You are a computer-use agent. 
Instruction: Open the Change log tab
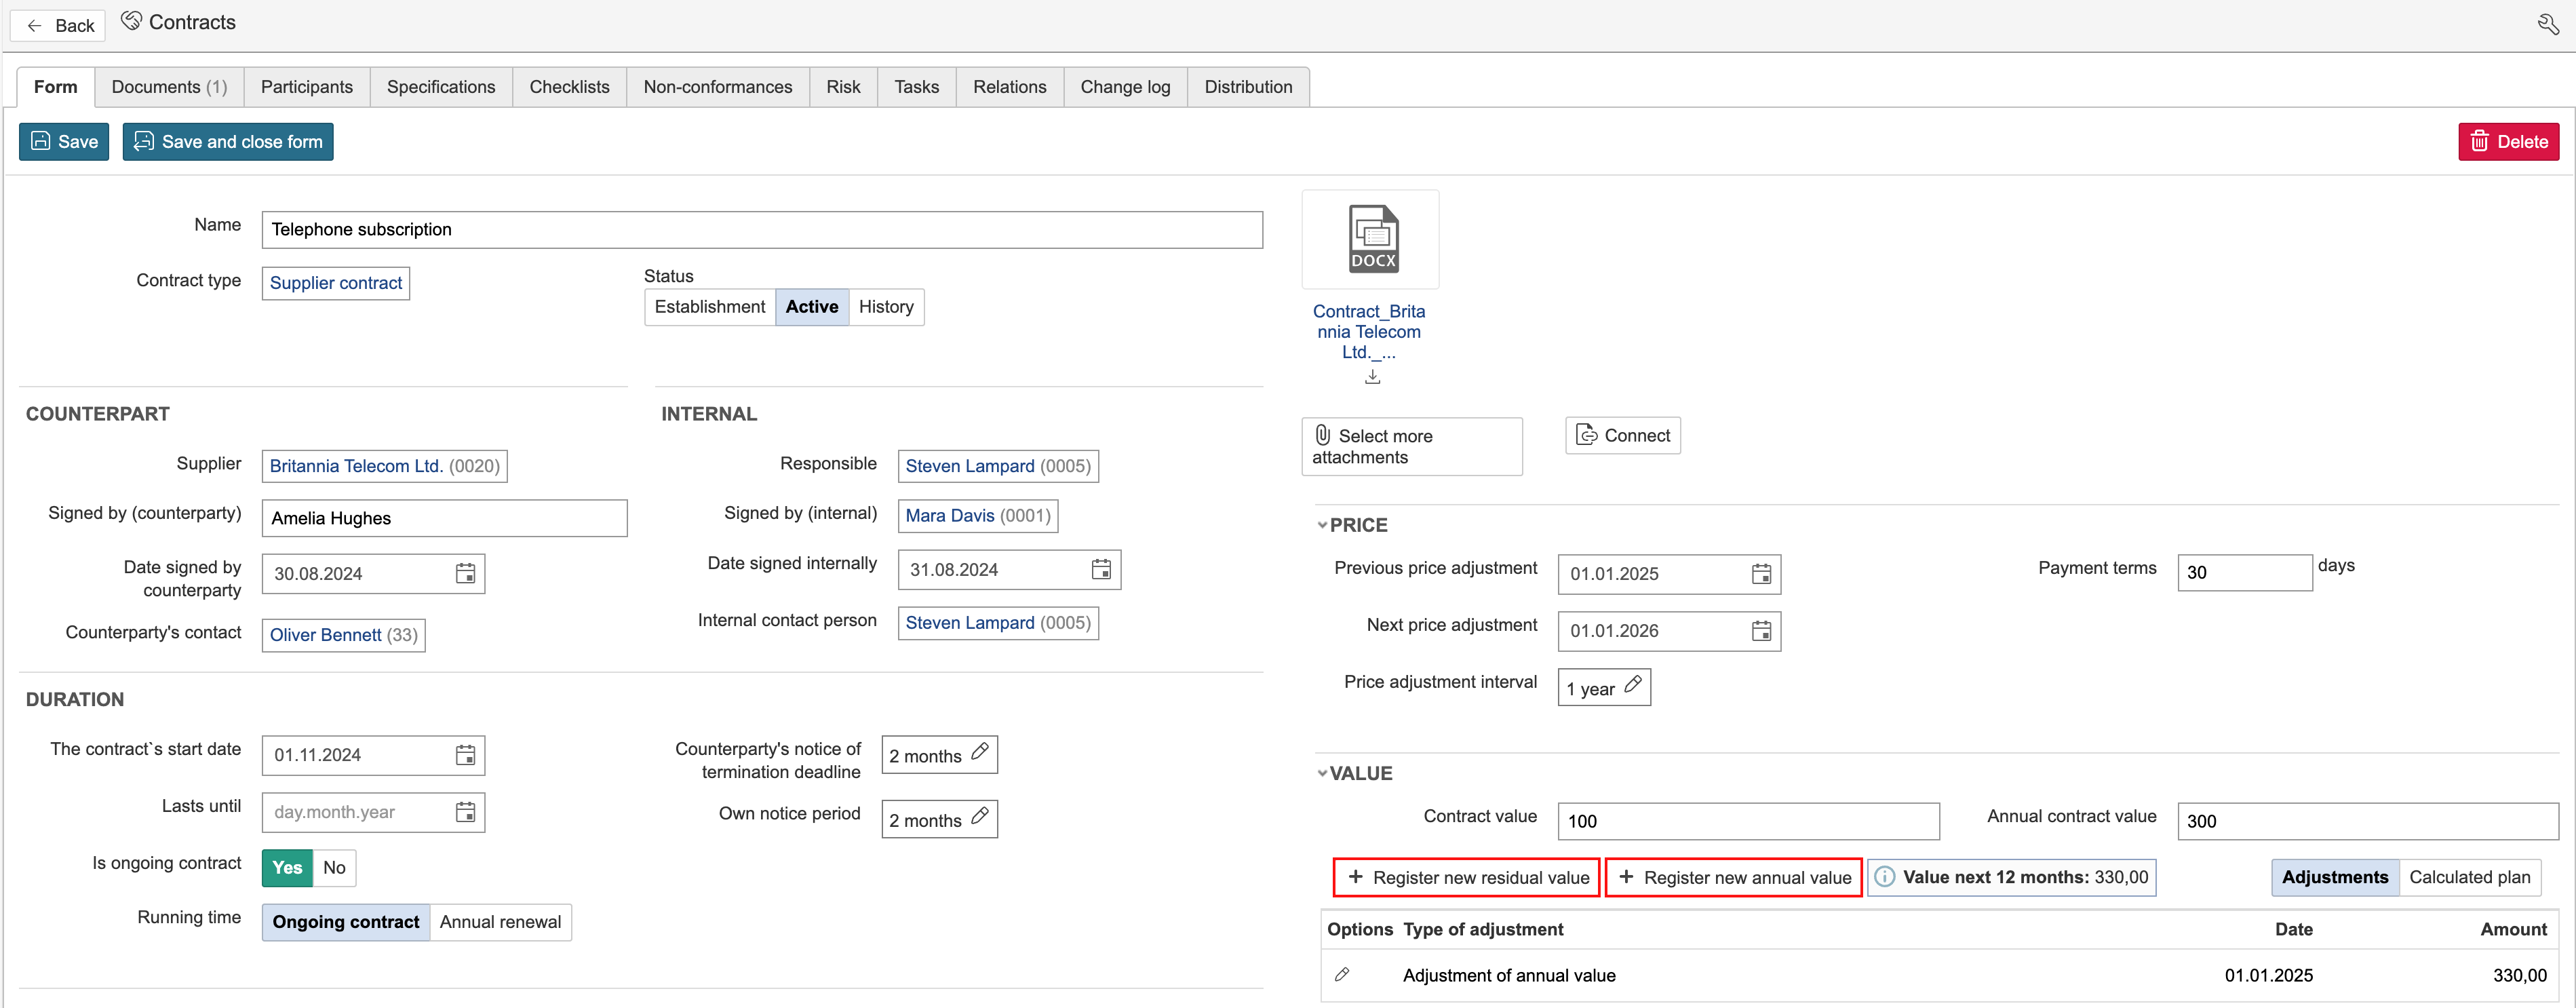tap(1125, 87)
